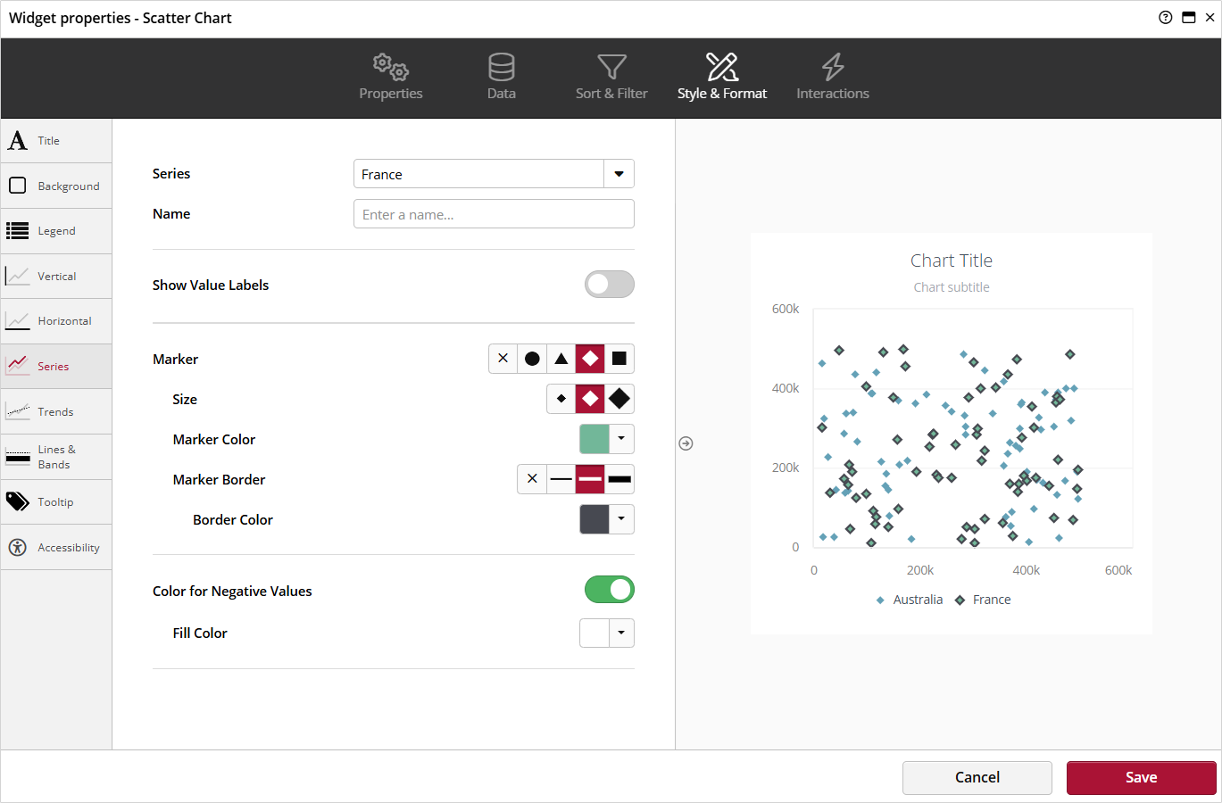Select the Series section in sidebar
The width and height of the screenshot is (1222, 803).
pos(56,367)
